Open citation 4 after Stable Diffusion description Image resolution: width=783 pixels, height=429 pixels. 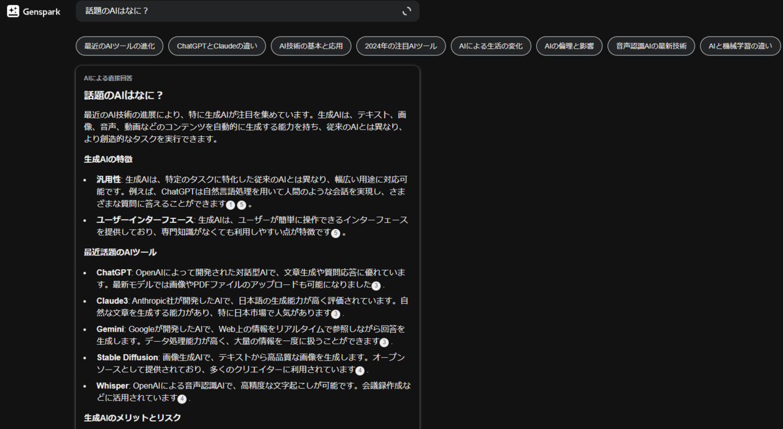(360, 371)
